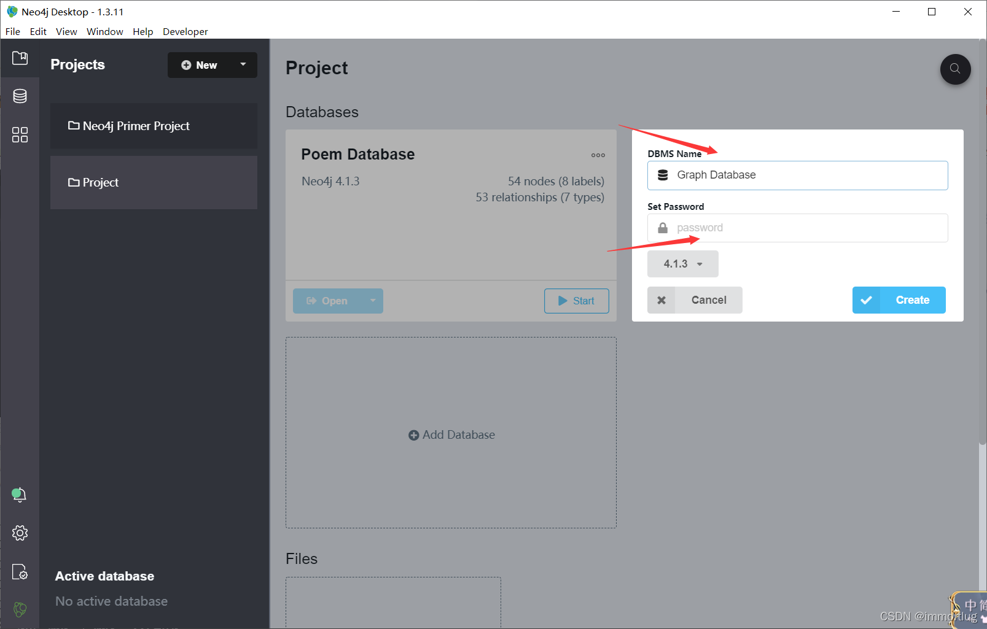The height and width of the screenshot is (629, 987).
Task: Click the Neo4j Desktop title bar icon
Action: click(12, 12)
